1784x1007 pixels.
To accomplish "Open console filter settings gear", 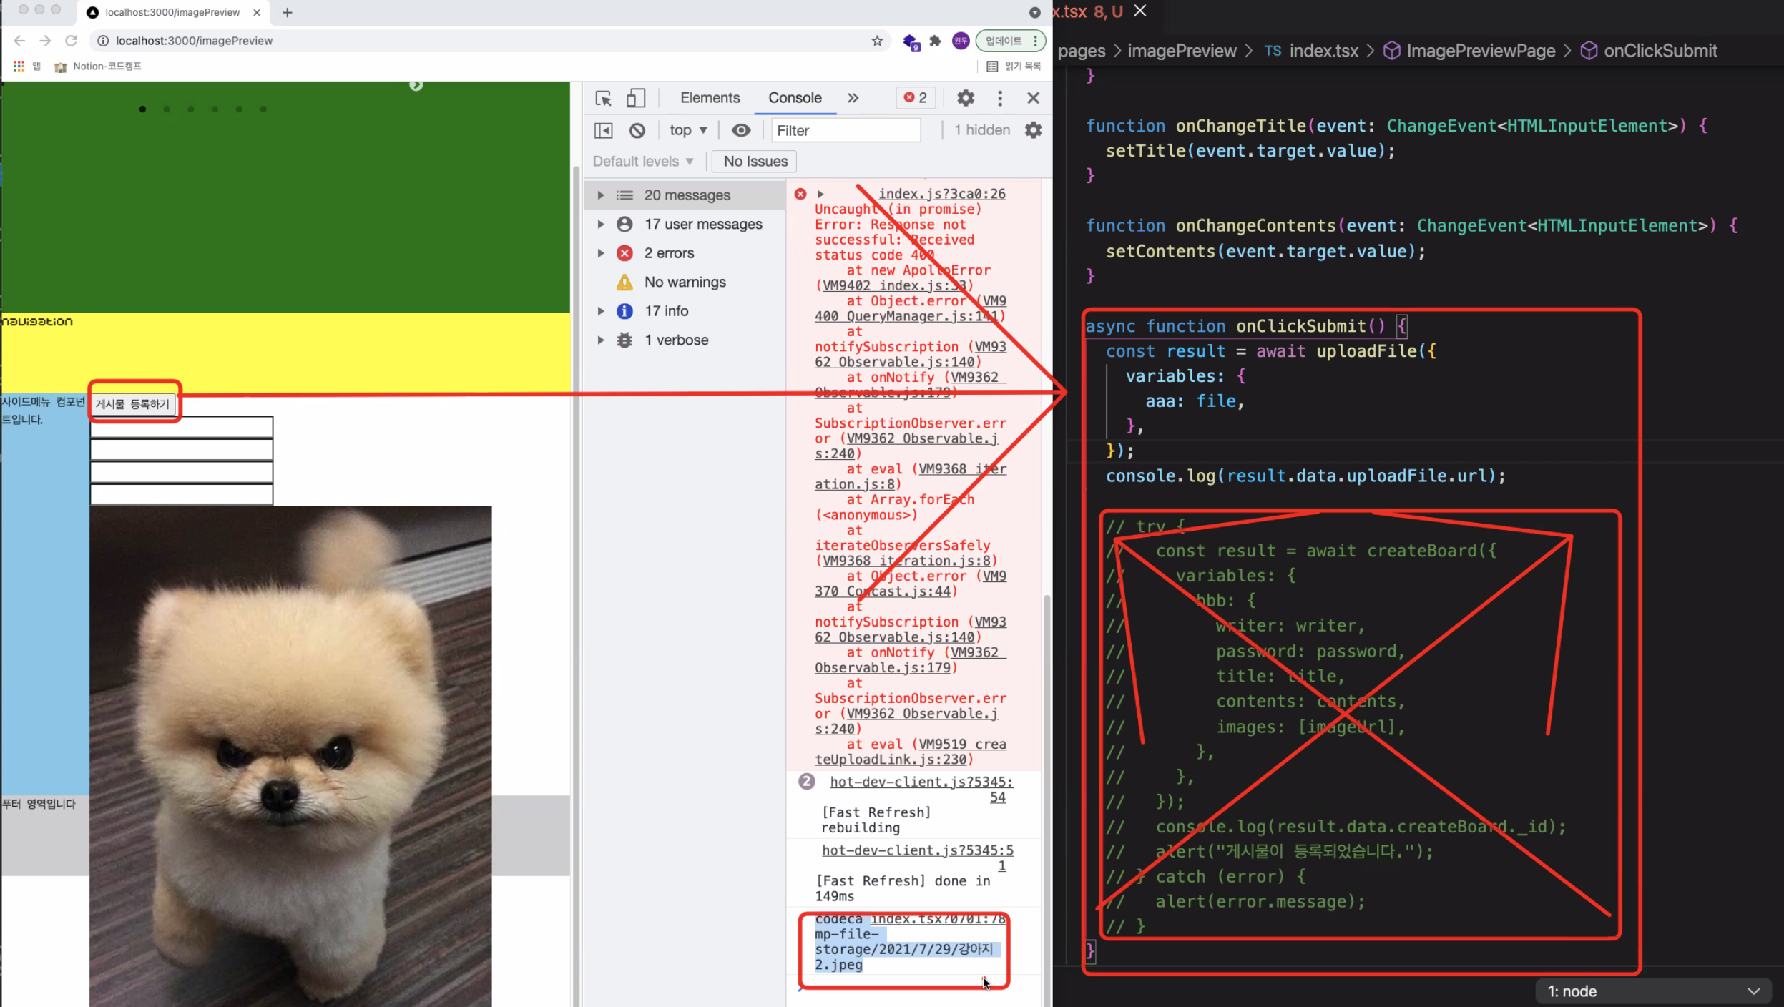I will (x=1033, y=130).
